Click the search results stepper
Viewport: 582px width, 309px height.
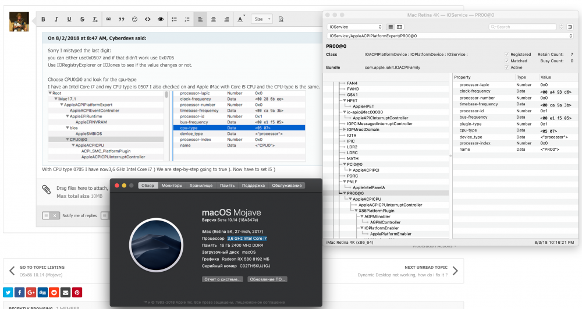(561, 27)
